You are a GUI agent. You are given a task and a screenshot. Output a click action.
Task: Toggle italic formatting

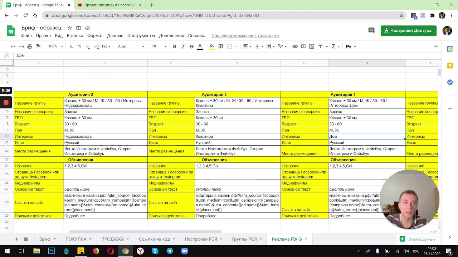(x=183, y=46)
